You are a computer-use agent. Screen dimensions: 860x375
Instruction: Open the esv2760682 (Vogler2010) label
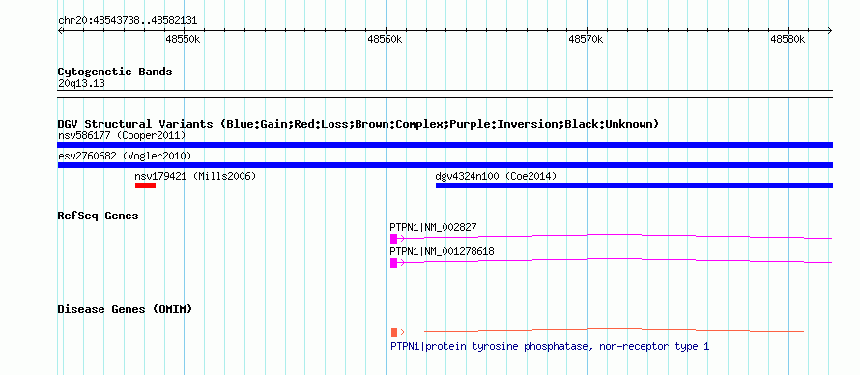tap(125, 157)
